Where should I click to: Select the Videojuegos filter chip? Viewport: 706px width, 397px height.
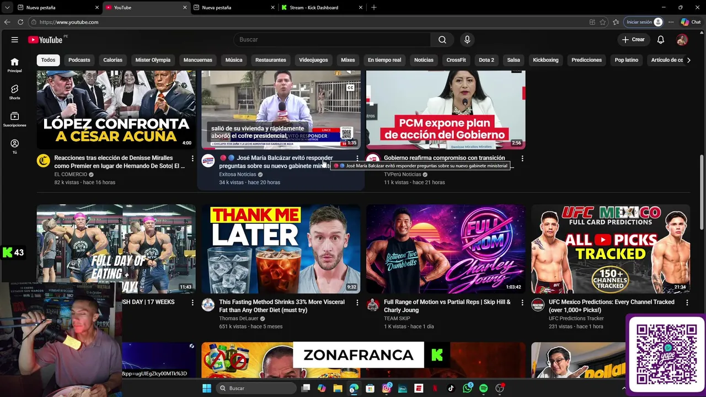[313, 60]
